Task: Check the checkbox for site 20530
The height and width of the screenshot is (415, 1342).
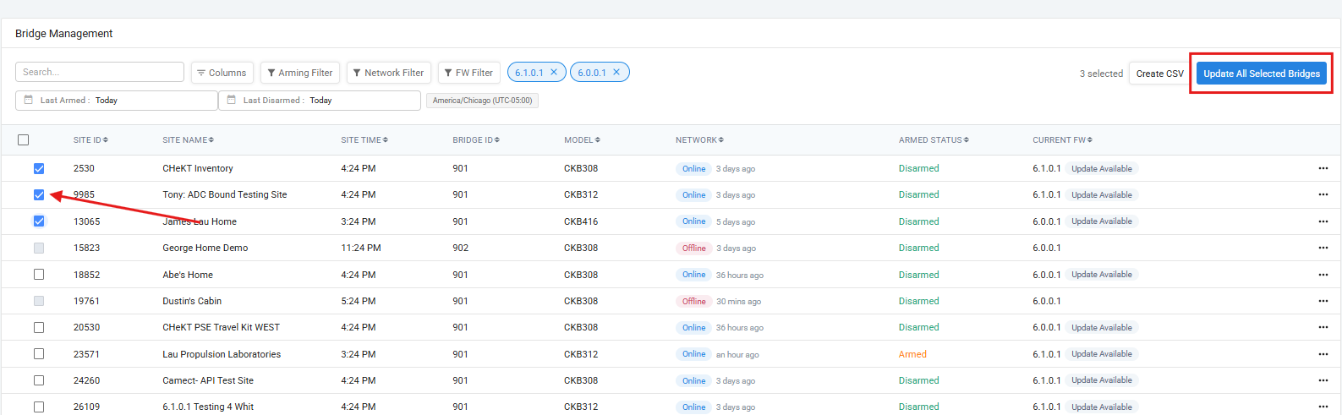Action: click(x=39, y=327)
